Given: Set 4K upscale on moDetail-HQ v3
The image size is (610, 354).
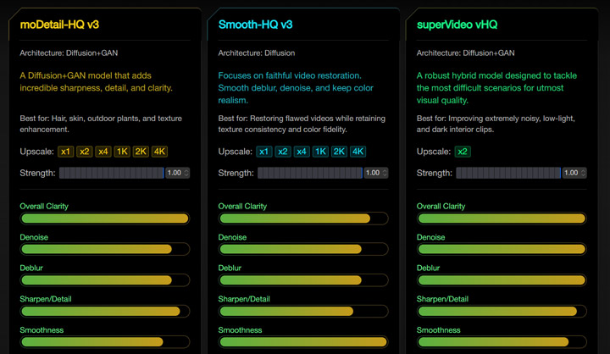Looking at the screenshot, I should [159, 152].
